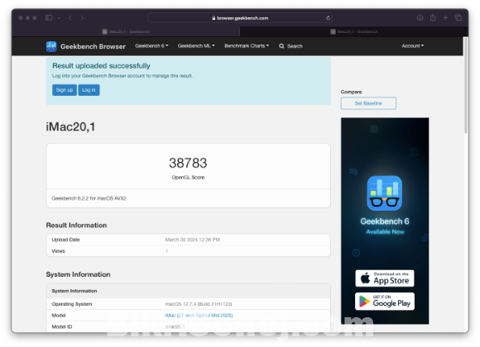
Task: Click the Result uploaded successfully heading
Action: 101,66
